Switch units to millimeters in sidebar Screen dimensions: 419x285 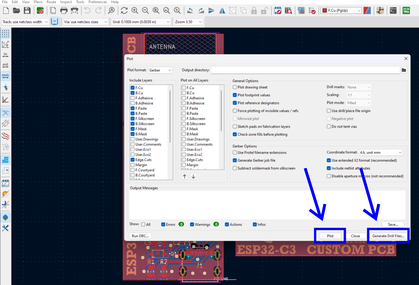coord(6,76)
